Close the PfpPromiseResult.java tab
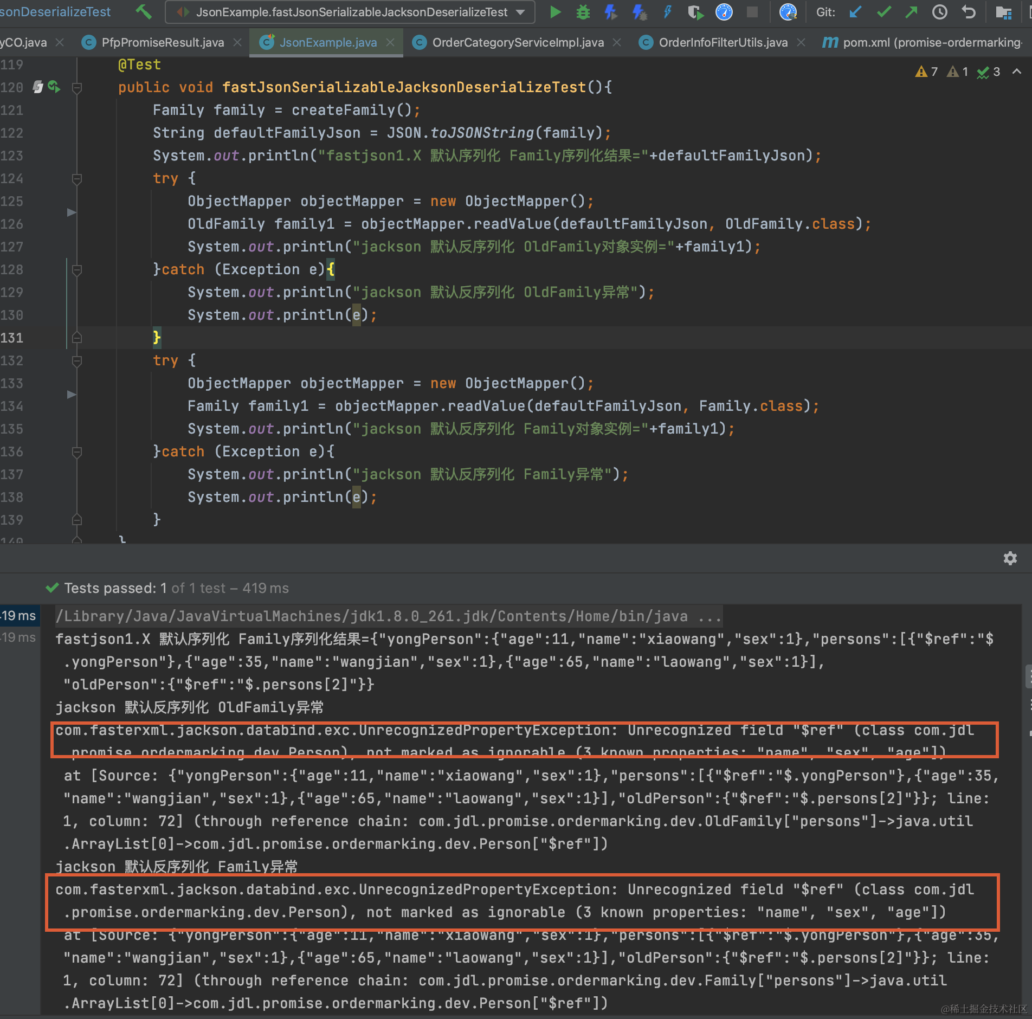 [x=237, y=42]
